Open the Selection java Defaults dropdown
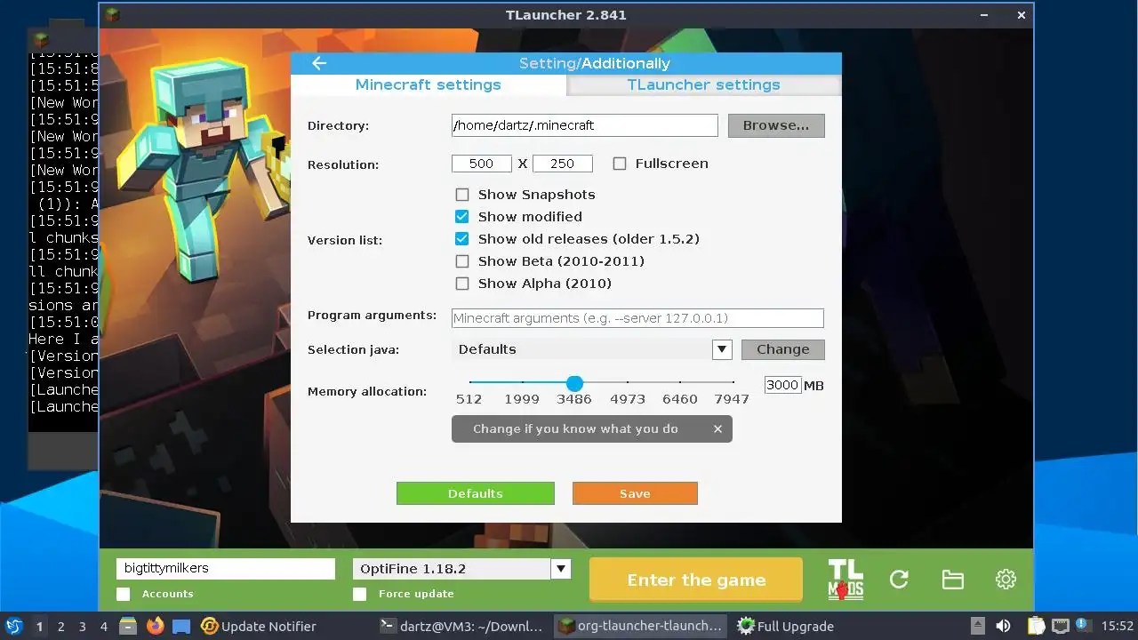The height and width of the screenshot is (640, 1138). click(722, 349)
